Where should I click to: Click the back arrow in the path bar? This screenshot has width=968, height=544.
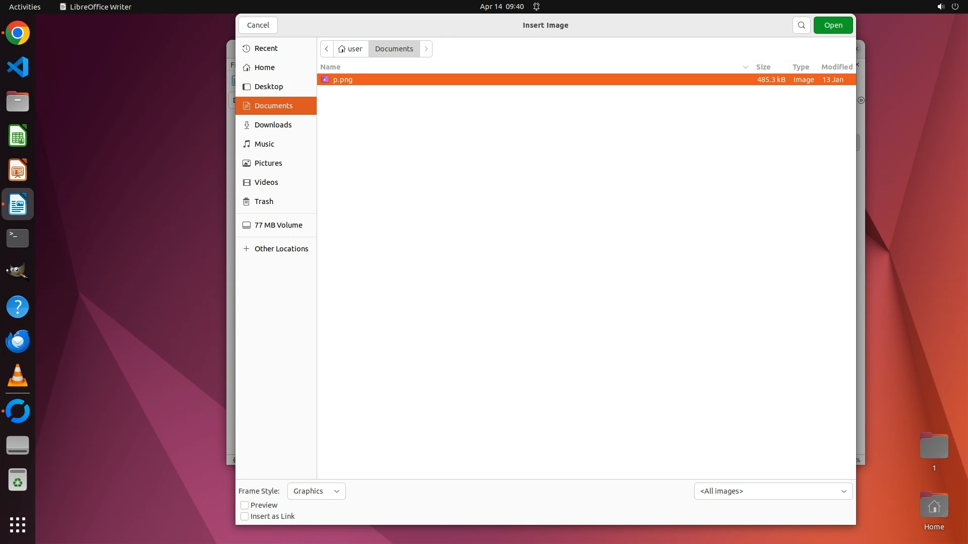click(x=327, y=49)
